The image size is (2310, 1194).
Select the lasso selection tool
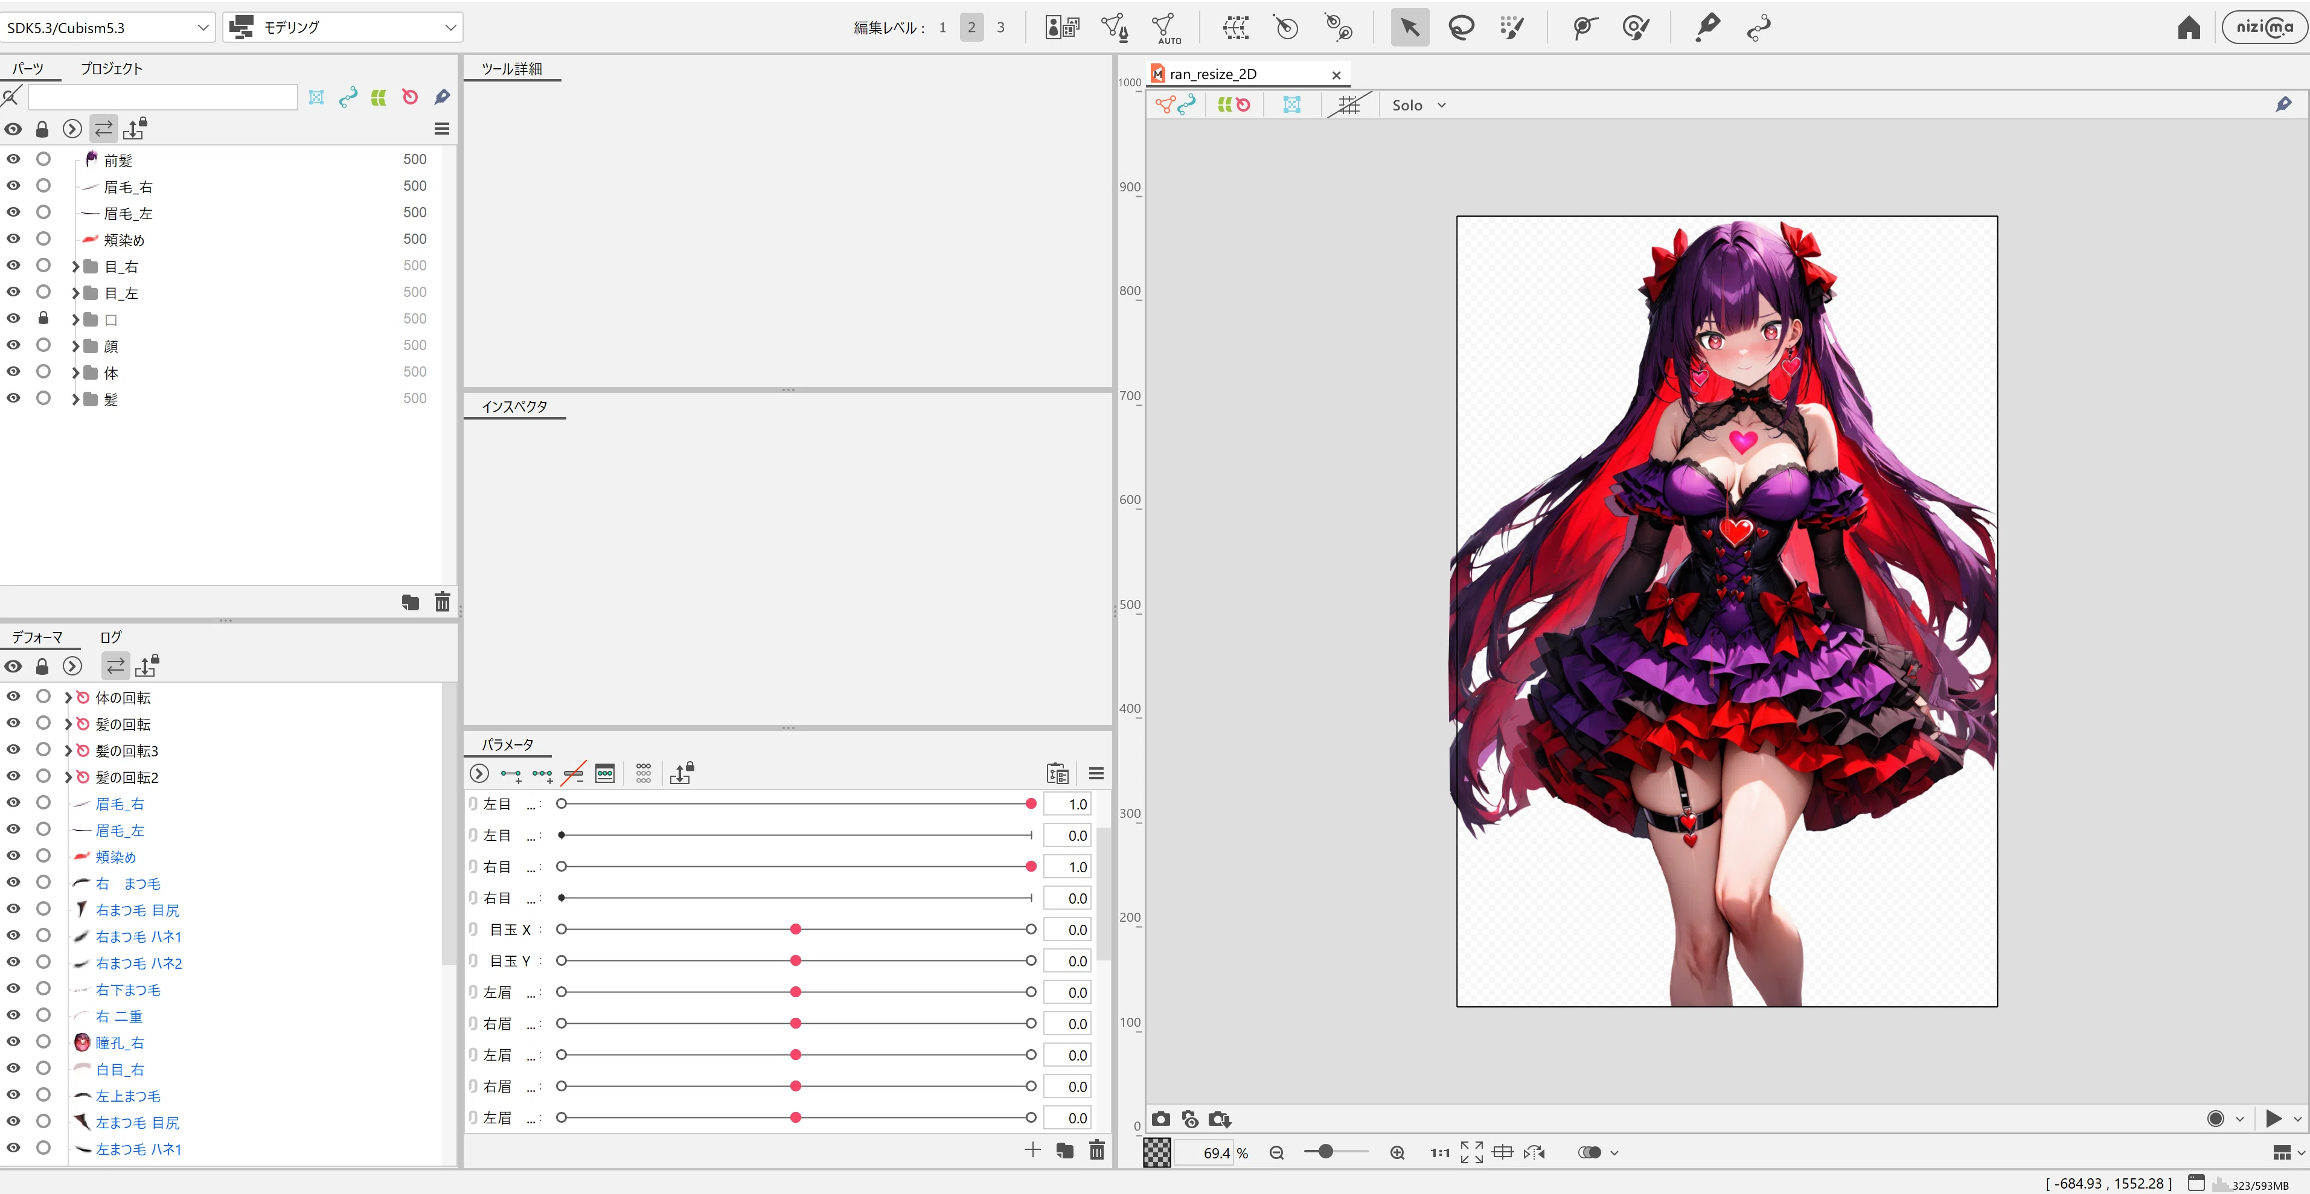pos(1461,28)
